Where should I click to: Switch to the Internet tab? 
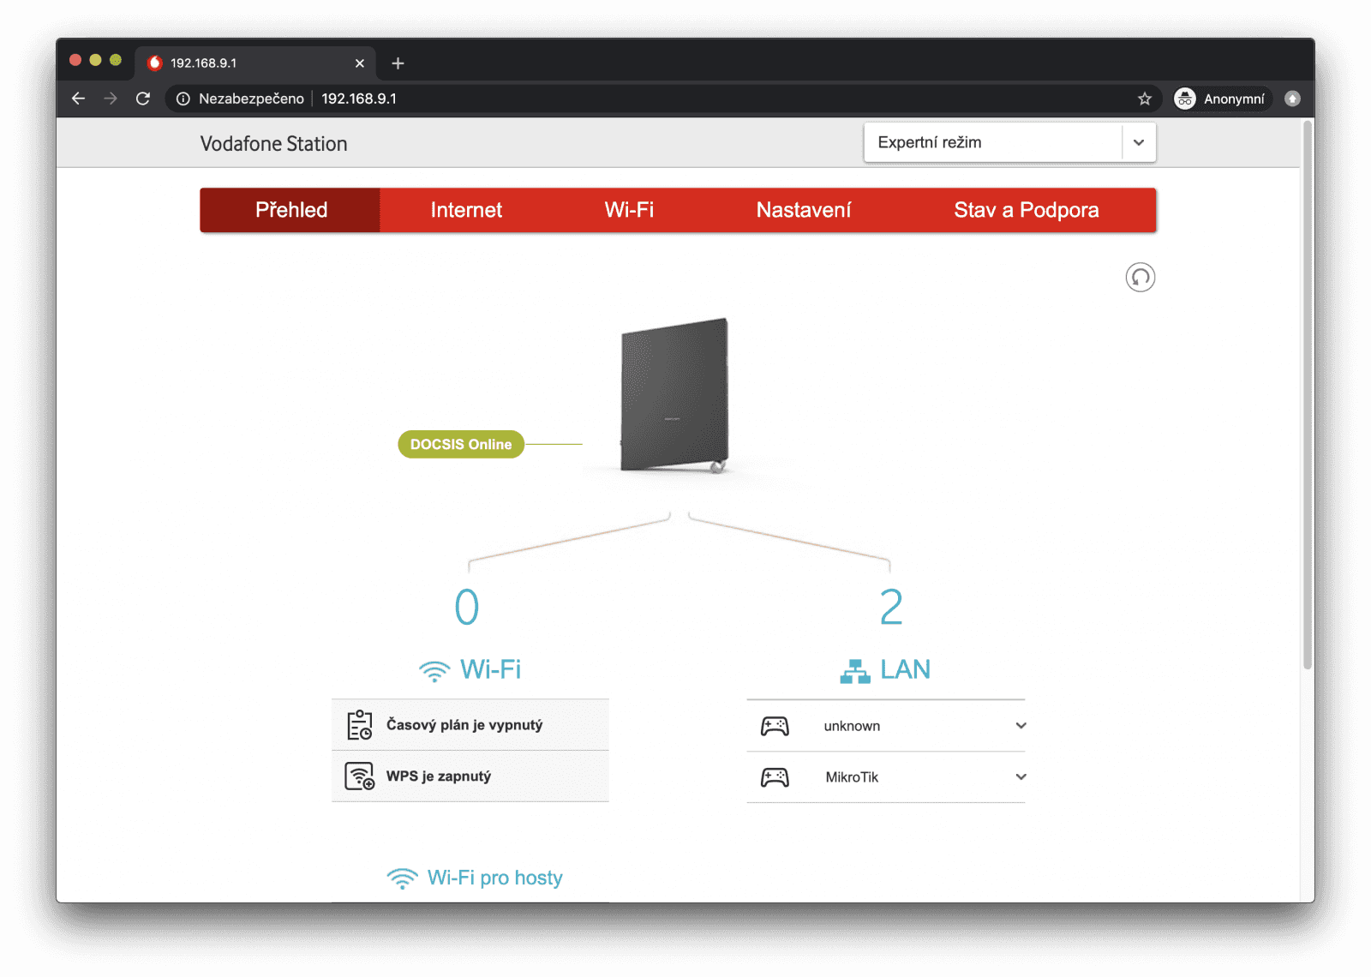pos(466,210)
